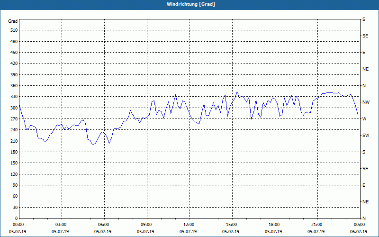This screenshot has width=379, height=237.
Task: Click the 06.07.19 date label
Action: tap(359, 232)
